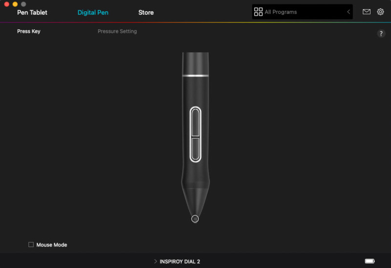Enable the Mouse Mode checkbox
This screenshot has width=391, height=268.
tap(31, 245)
